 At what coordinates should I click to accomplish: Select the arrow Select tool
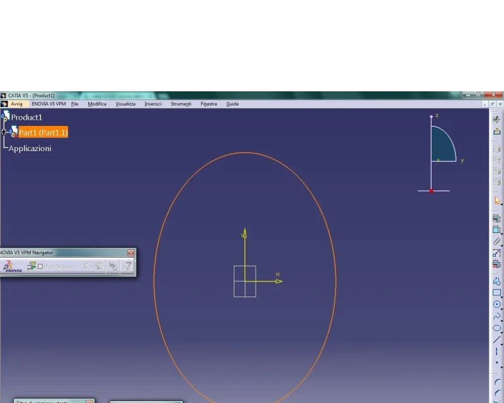[496, 201]
